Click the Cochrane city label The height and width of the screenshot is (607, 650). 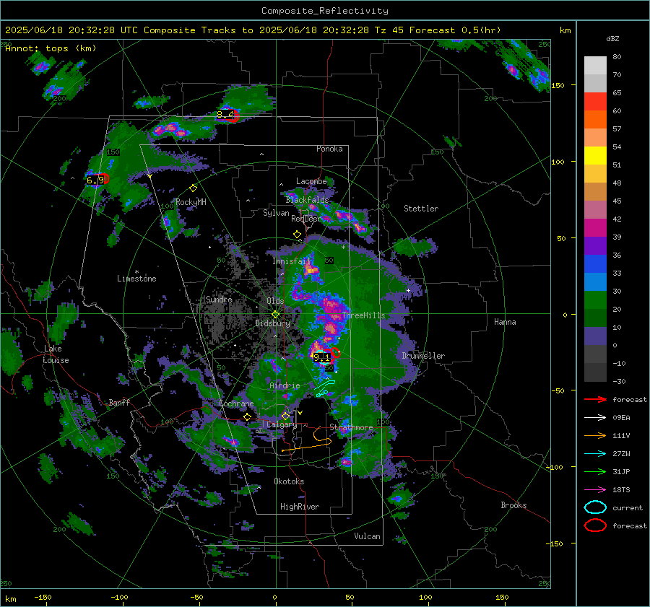(x=236, y=403)
